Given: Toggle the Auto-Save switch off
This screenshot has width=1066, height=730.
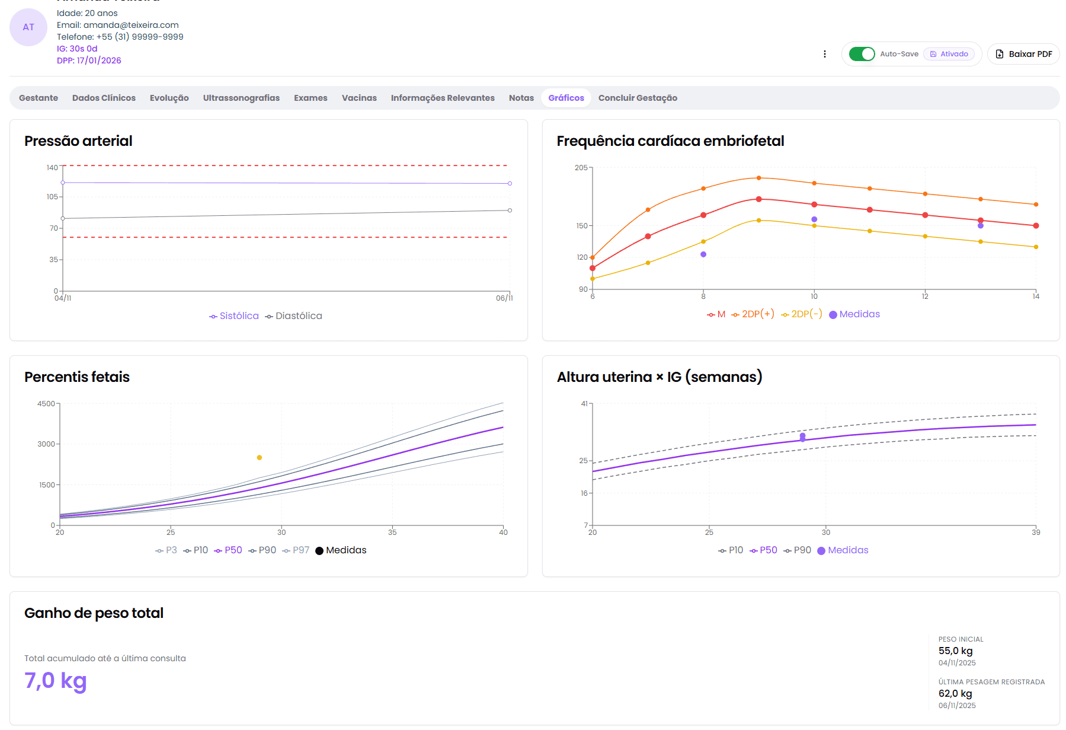Looking at the screenshot, I should point(862,54).
